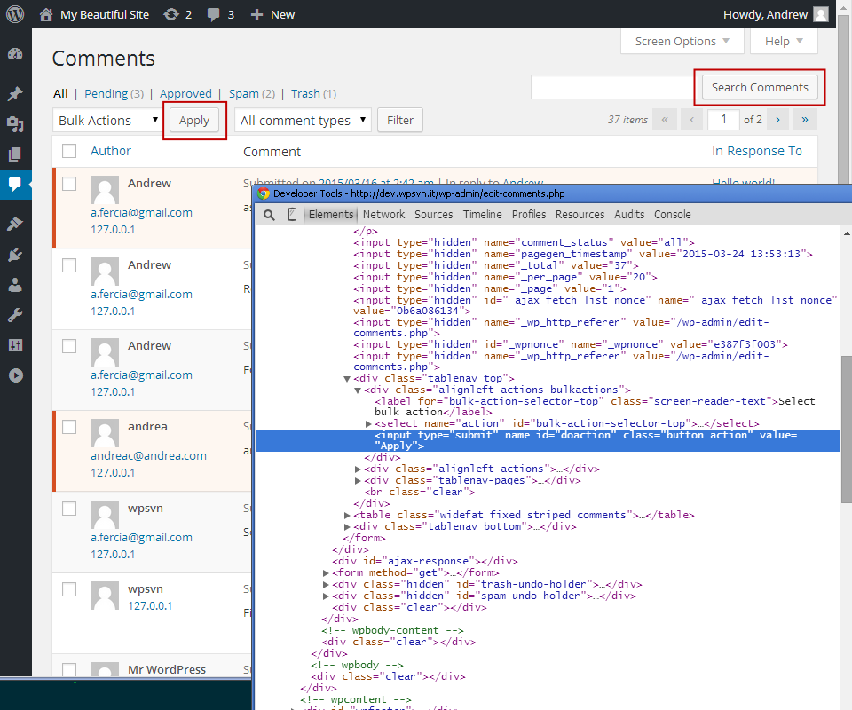
Task: Switch to DevTools Elements tab
Action: click(x=331, y=215)
